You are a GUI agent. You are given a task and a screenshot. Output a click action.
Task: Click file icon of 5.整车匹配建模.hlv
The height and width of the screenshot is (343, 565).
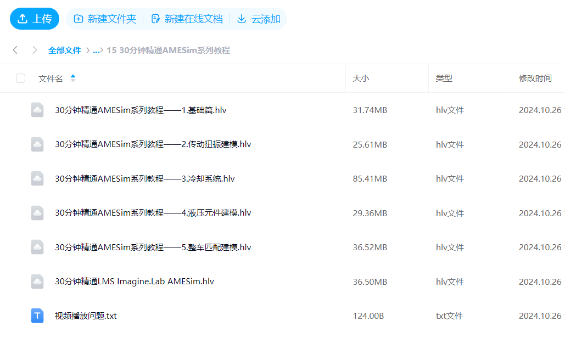37,247
